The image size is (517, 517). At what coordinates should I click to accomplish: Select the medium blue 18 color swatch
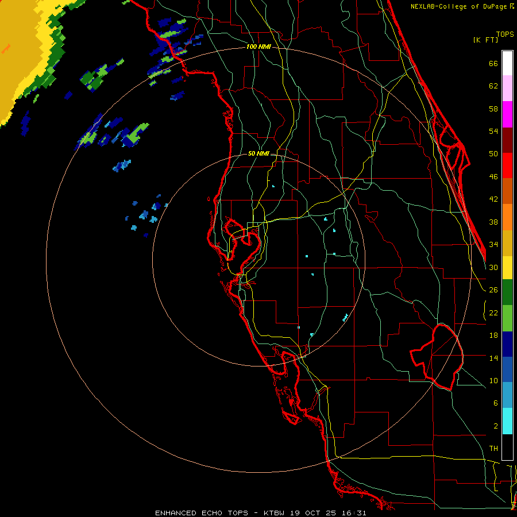[x=507, y=370]
